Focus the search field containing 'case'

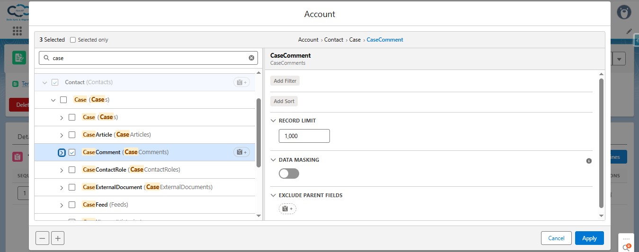[x=148, y=58]
